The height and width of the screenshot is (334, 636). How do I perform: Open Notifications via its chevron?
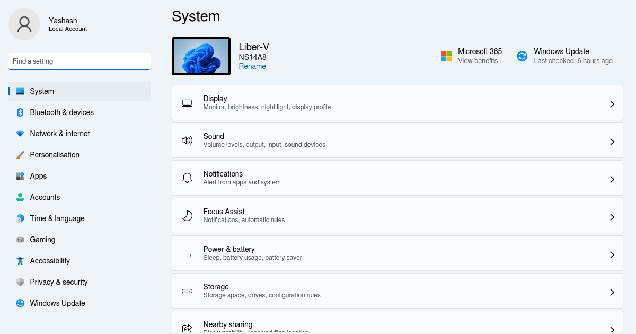(612, 178)
